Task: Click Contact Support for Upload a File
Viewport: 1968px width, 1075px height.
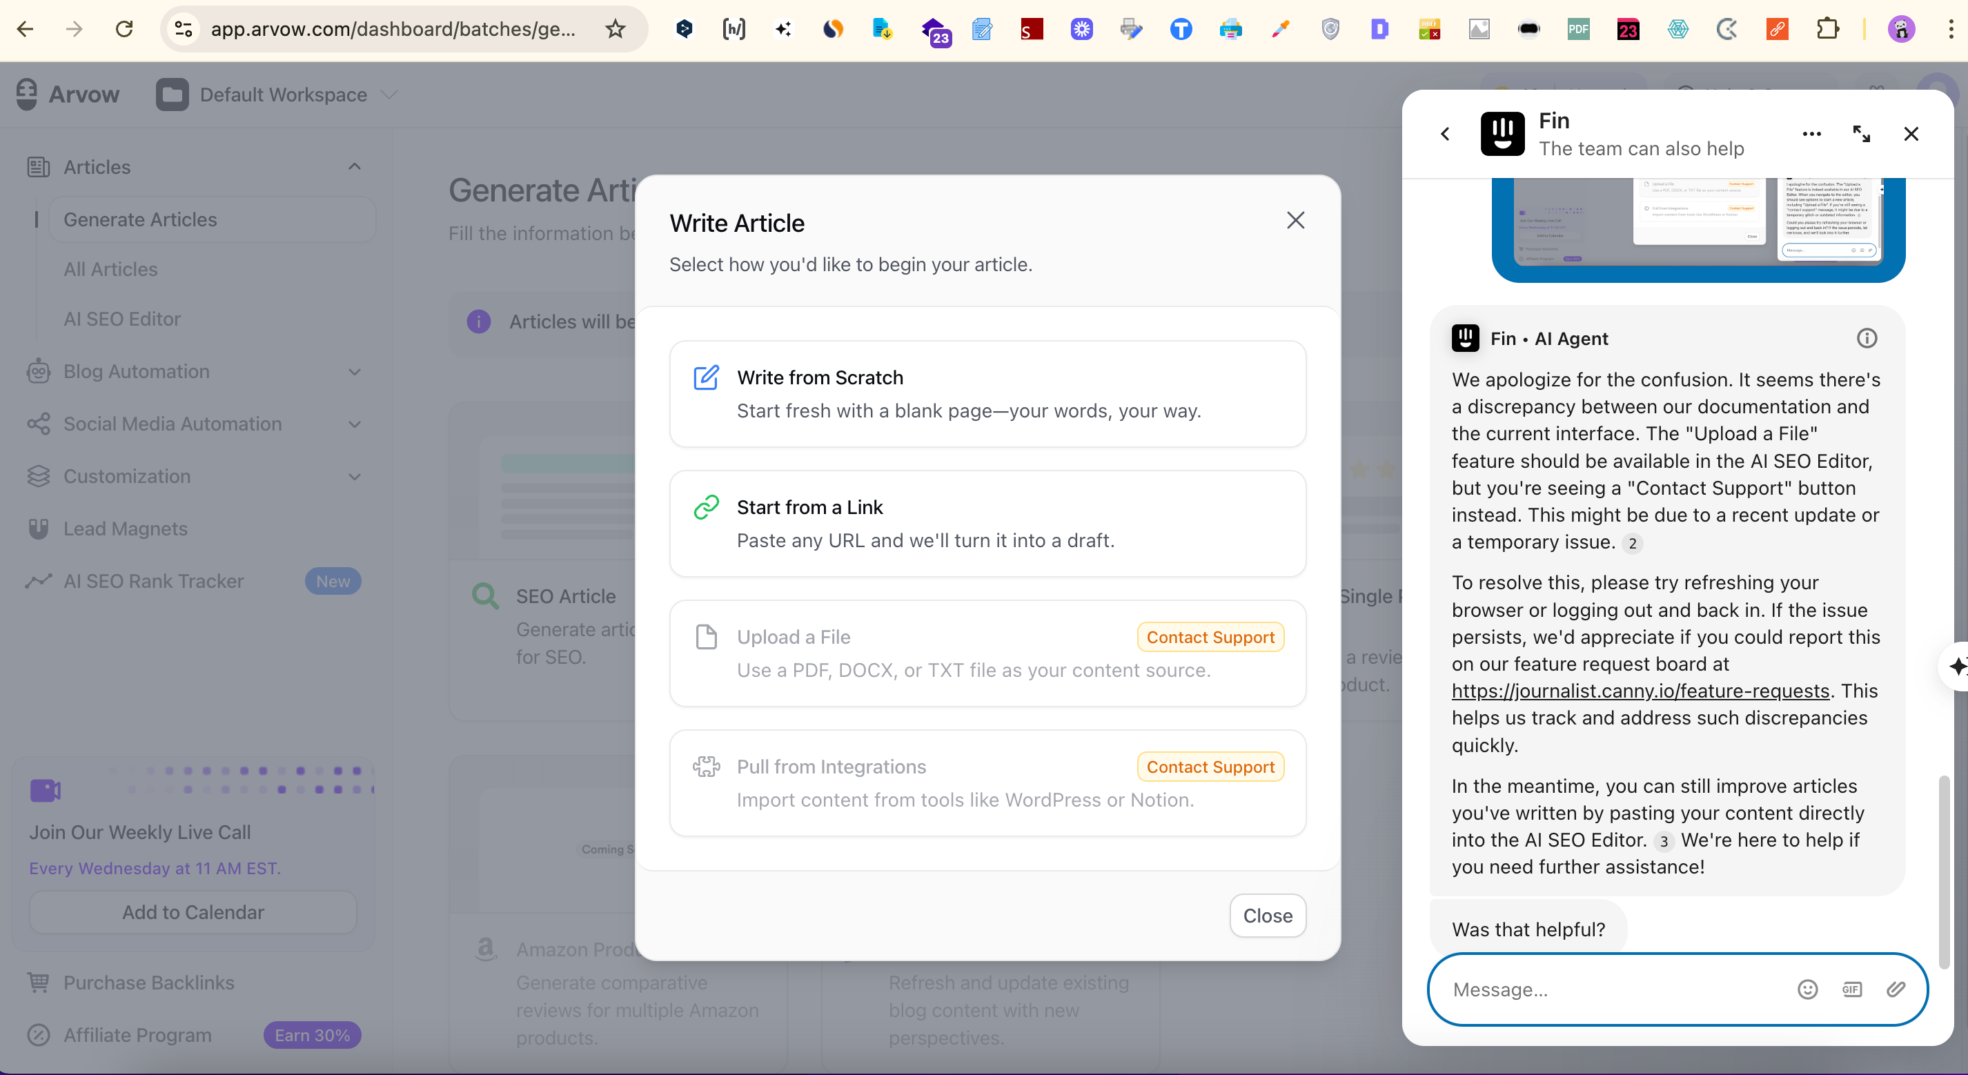Action: [1210, 638]
